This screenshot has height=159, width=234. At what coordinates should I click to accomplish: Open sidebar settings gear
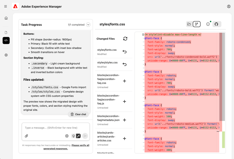(x=6, y=55)
